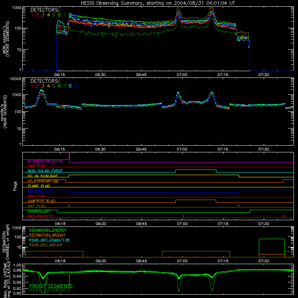Click BAD_PACKETS red tick mark near 07:00
Screen dimensions: 298x298
pos(183,216)
